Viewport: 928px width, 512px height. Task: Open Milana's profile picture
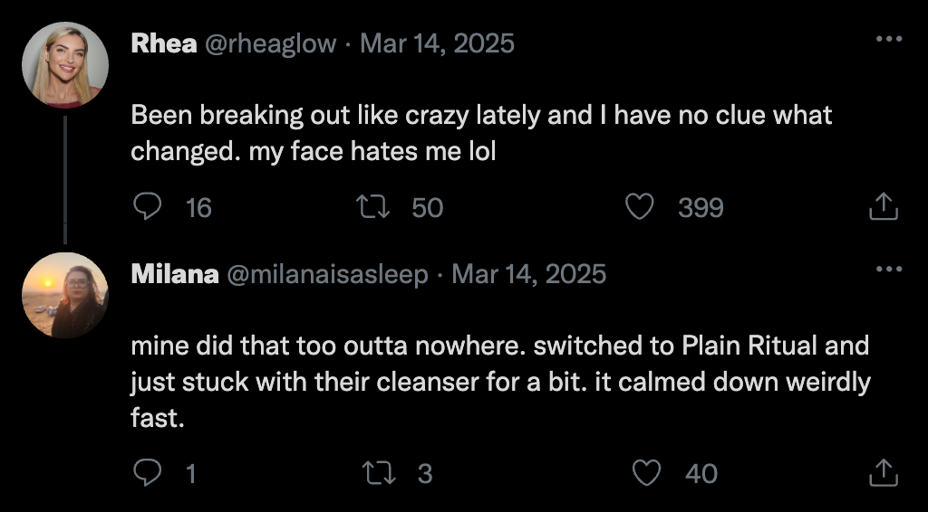coord(65,295)
